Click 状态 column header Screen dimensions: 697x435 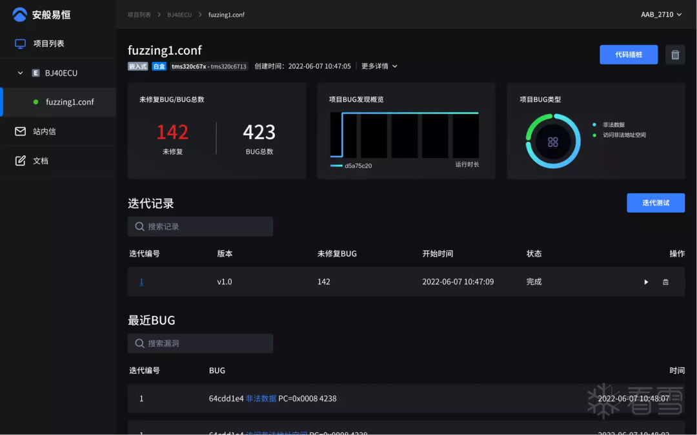[x=534, y=253]
